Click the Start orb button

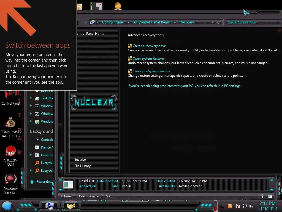point(7,206)
